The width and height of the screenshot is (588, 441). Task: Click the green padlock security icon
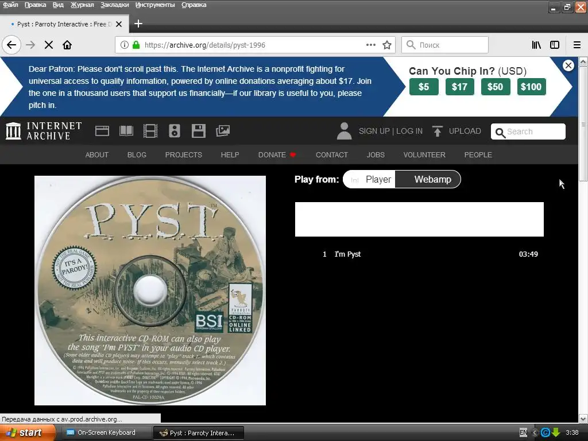point(136,45)
